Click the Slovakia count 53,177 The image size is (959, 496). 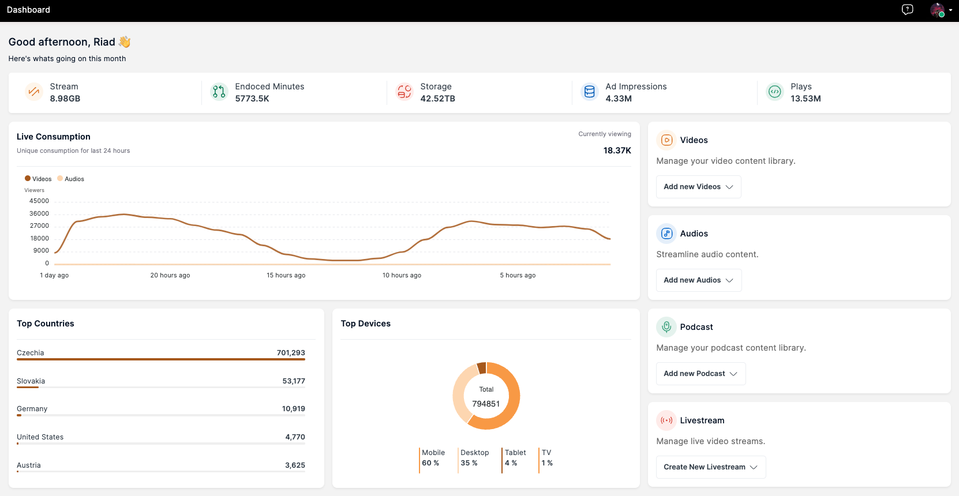(x=294, y=381)
